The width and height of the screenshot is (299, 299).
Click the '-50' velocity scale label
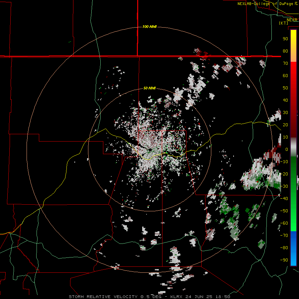point(284,211)
